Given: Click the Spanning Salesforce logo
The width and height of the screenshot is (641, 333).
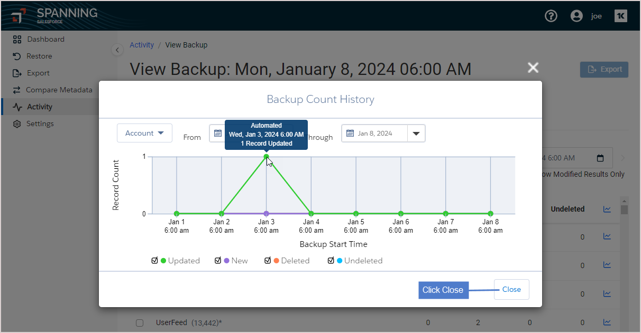Looking at the screenshot, I should pyautogui.click(x=54, y=15).
